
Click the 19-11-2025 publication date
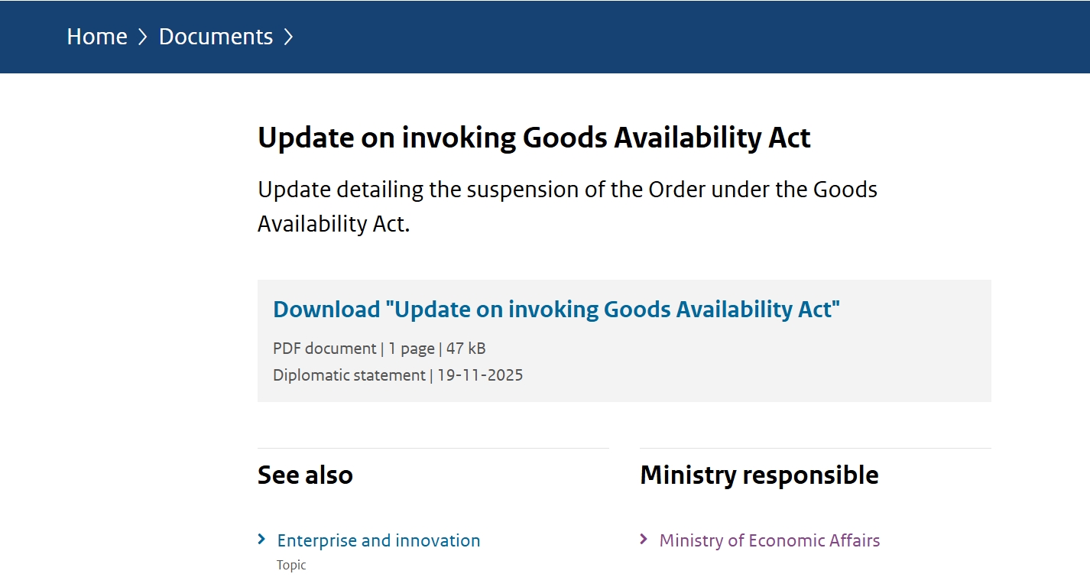480,375
